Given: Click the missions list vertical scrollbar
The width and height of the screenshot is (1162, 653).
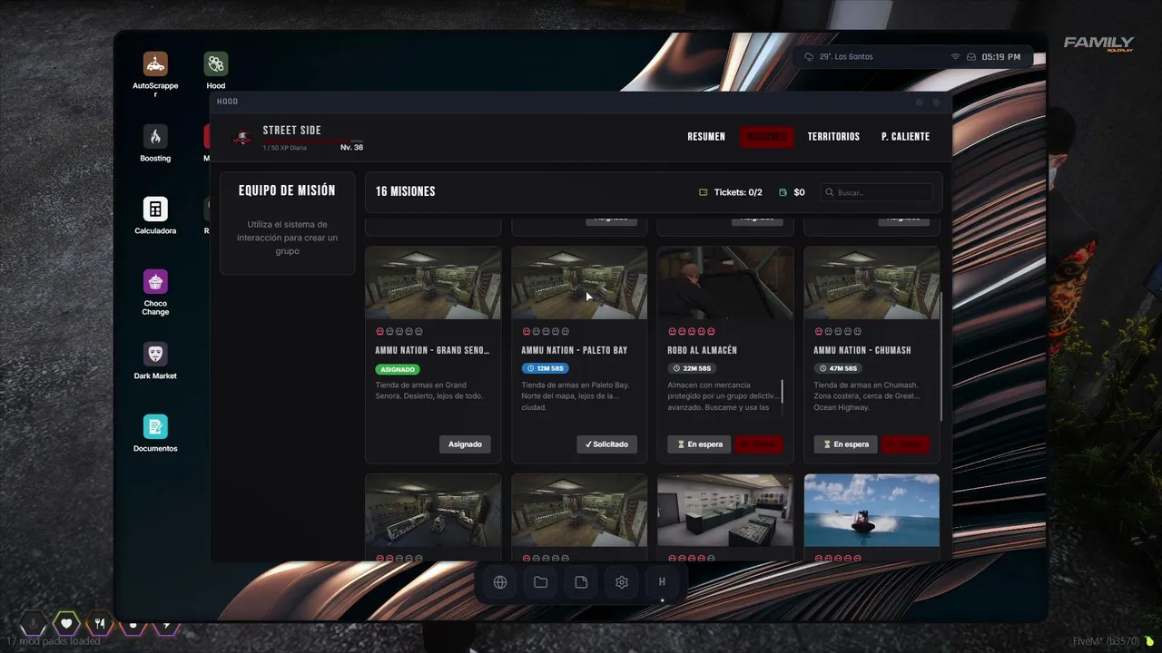Looking at the screenshot, I should click(x=941, y=356).
